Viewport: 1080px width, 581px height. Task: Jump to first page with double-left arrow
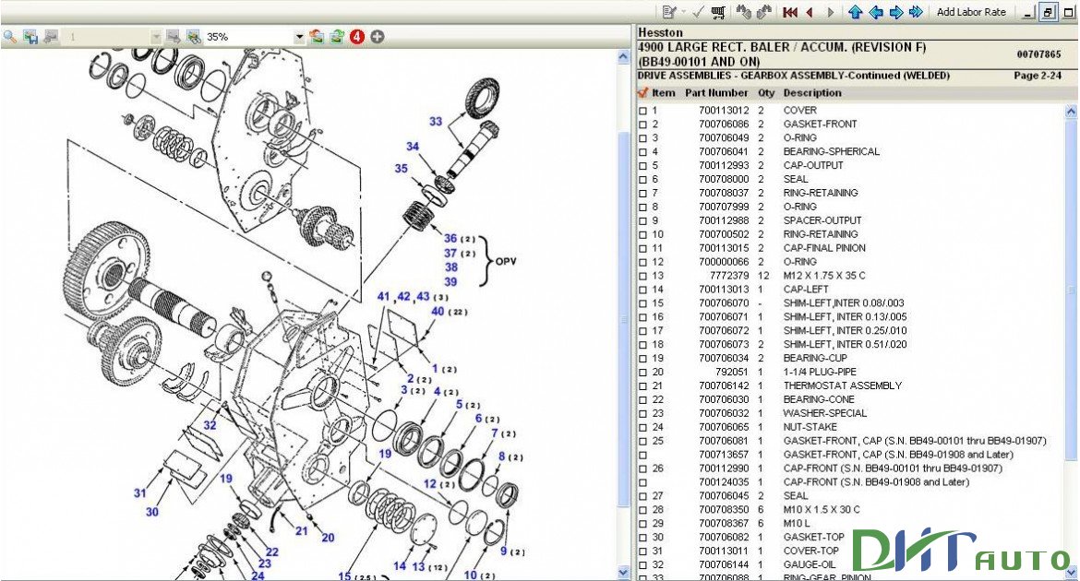point(790,12)
